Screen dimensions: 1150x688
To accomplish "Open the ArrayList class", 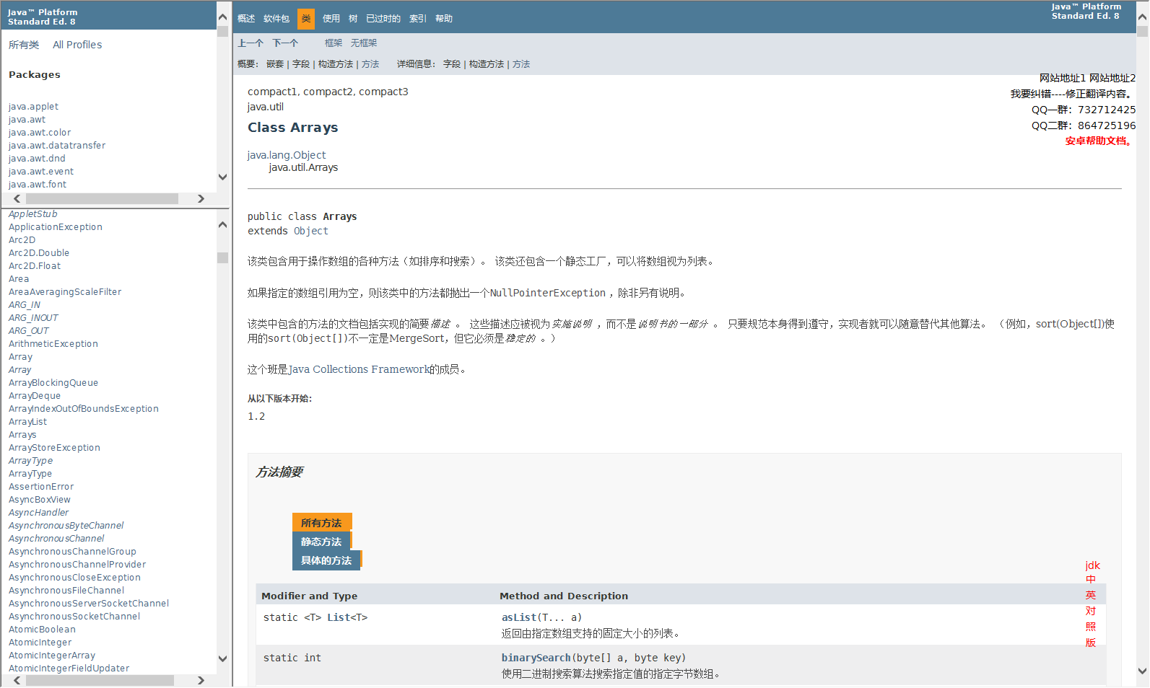I will (x=27, y=422).
